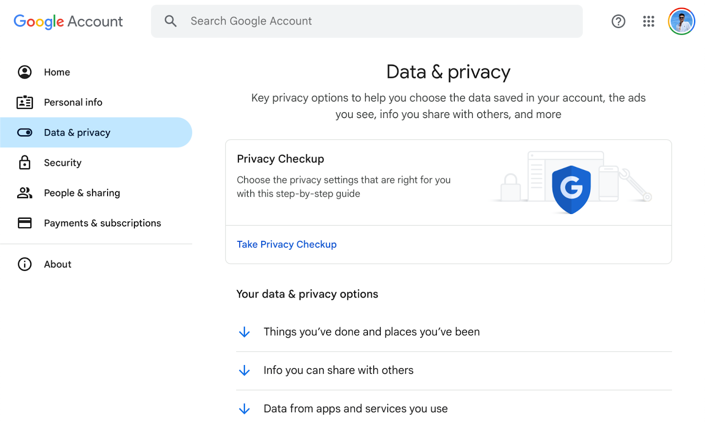This screenshot has height=428, width=705.
Task: Click the search magnifier icon
Action: click(x=171, y=21)
